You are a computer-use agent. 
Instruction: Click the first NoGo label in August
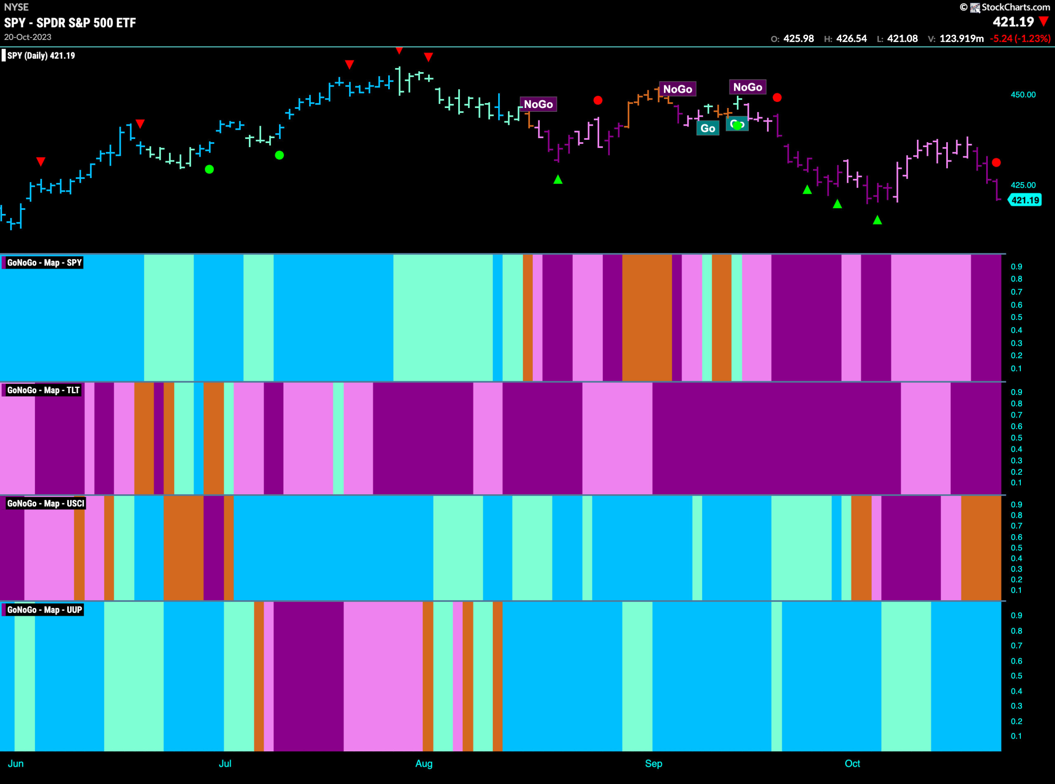coord(538,104)
